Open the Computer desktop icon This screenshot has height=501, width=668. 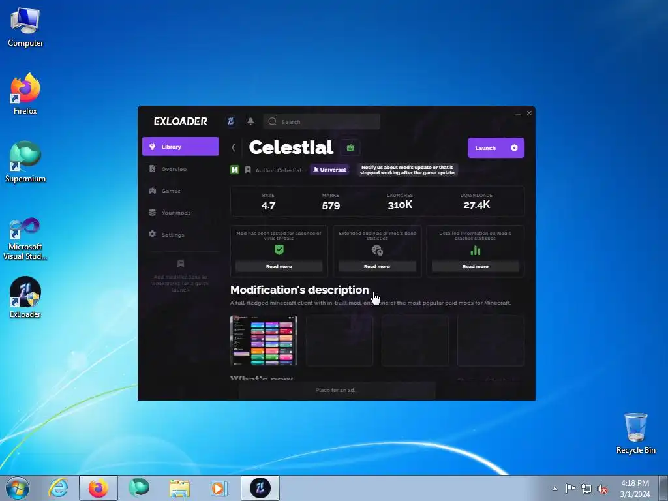[25, 28]
